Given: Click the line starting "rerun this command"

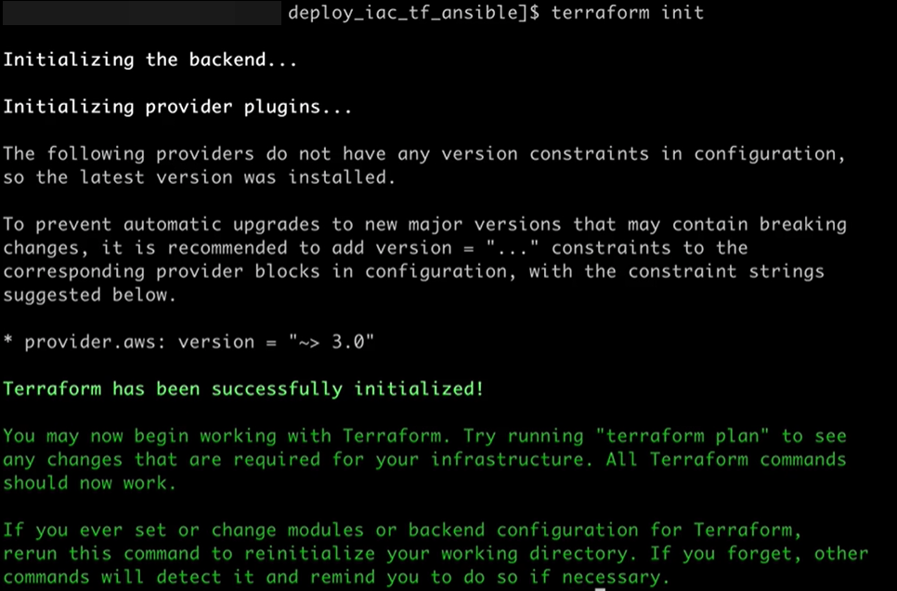Looking at the screenshot, I should coord(435,554).
